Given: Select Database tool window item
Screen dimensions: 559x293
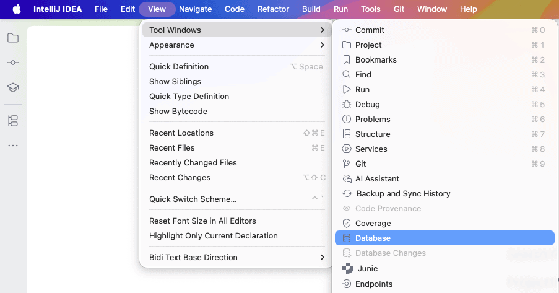Looking at the screenshot, I should click(x=373, y=238).
